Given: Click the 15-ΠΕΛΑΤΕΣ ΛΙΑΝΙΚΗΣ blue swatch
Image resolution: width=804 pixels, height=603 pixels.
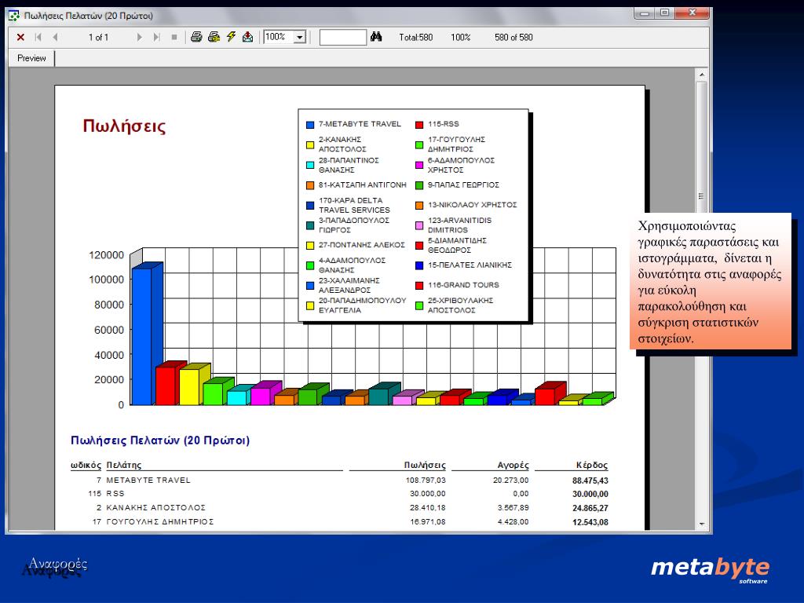Looking at the screenshot, I should tap(419, 265).
